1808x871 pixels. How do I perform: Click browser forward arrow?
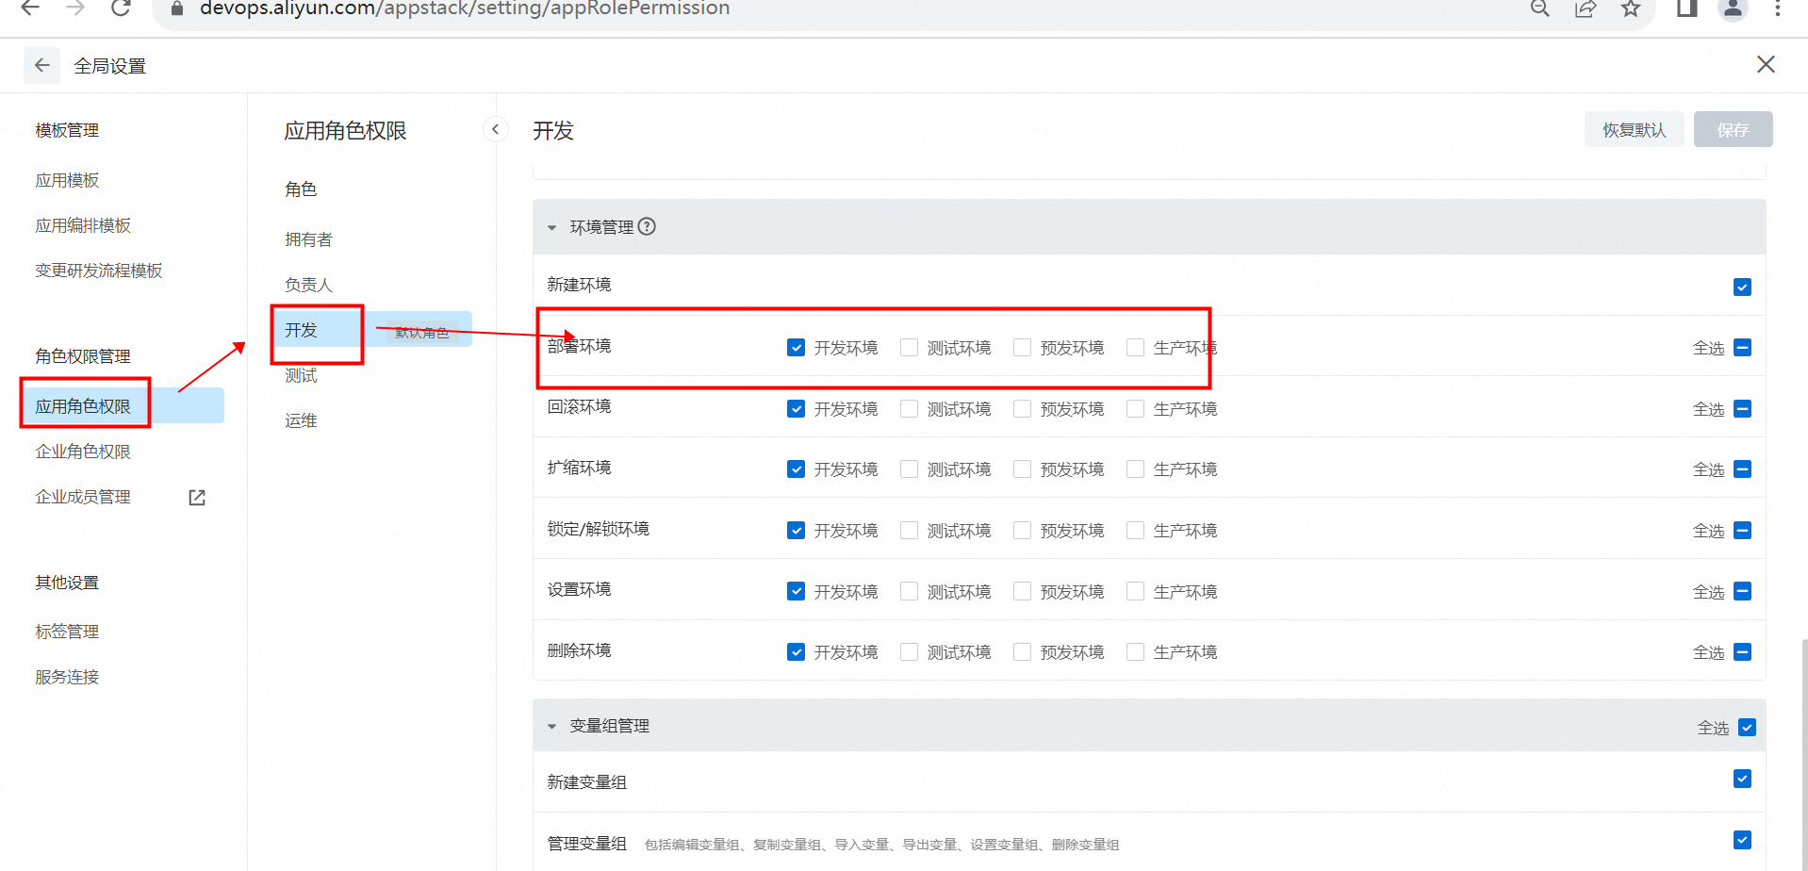point(75,8)
